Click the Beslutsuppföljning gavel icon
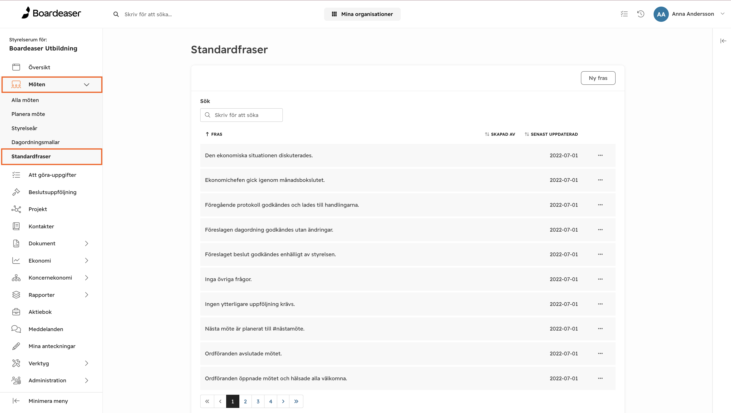Viewport: 731px width, 413px height. pyautogui.click(x=16, y=192)
